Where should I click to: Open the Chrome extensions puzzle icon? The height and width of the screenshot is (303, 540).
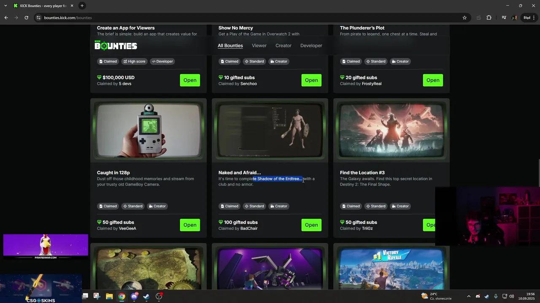click(489, 18)
